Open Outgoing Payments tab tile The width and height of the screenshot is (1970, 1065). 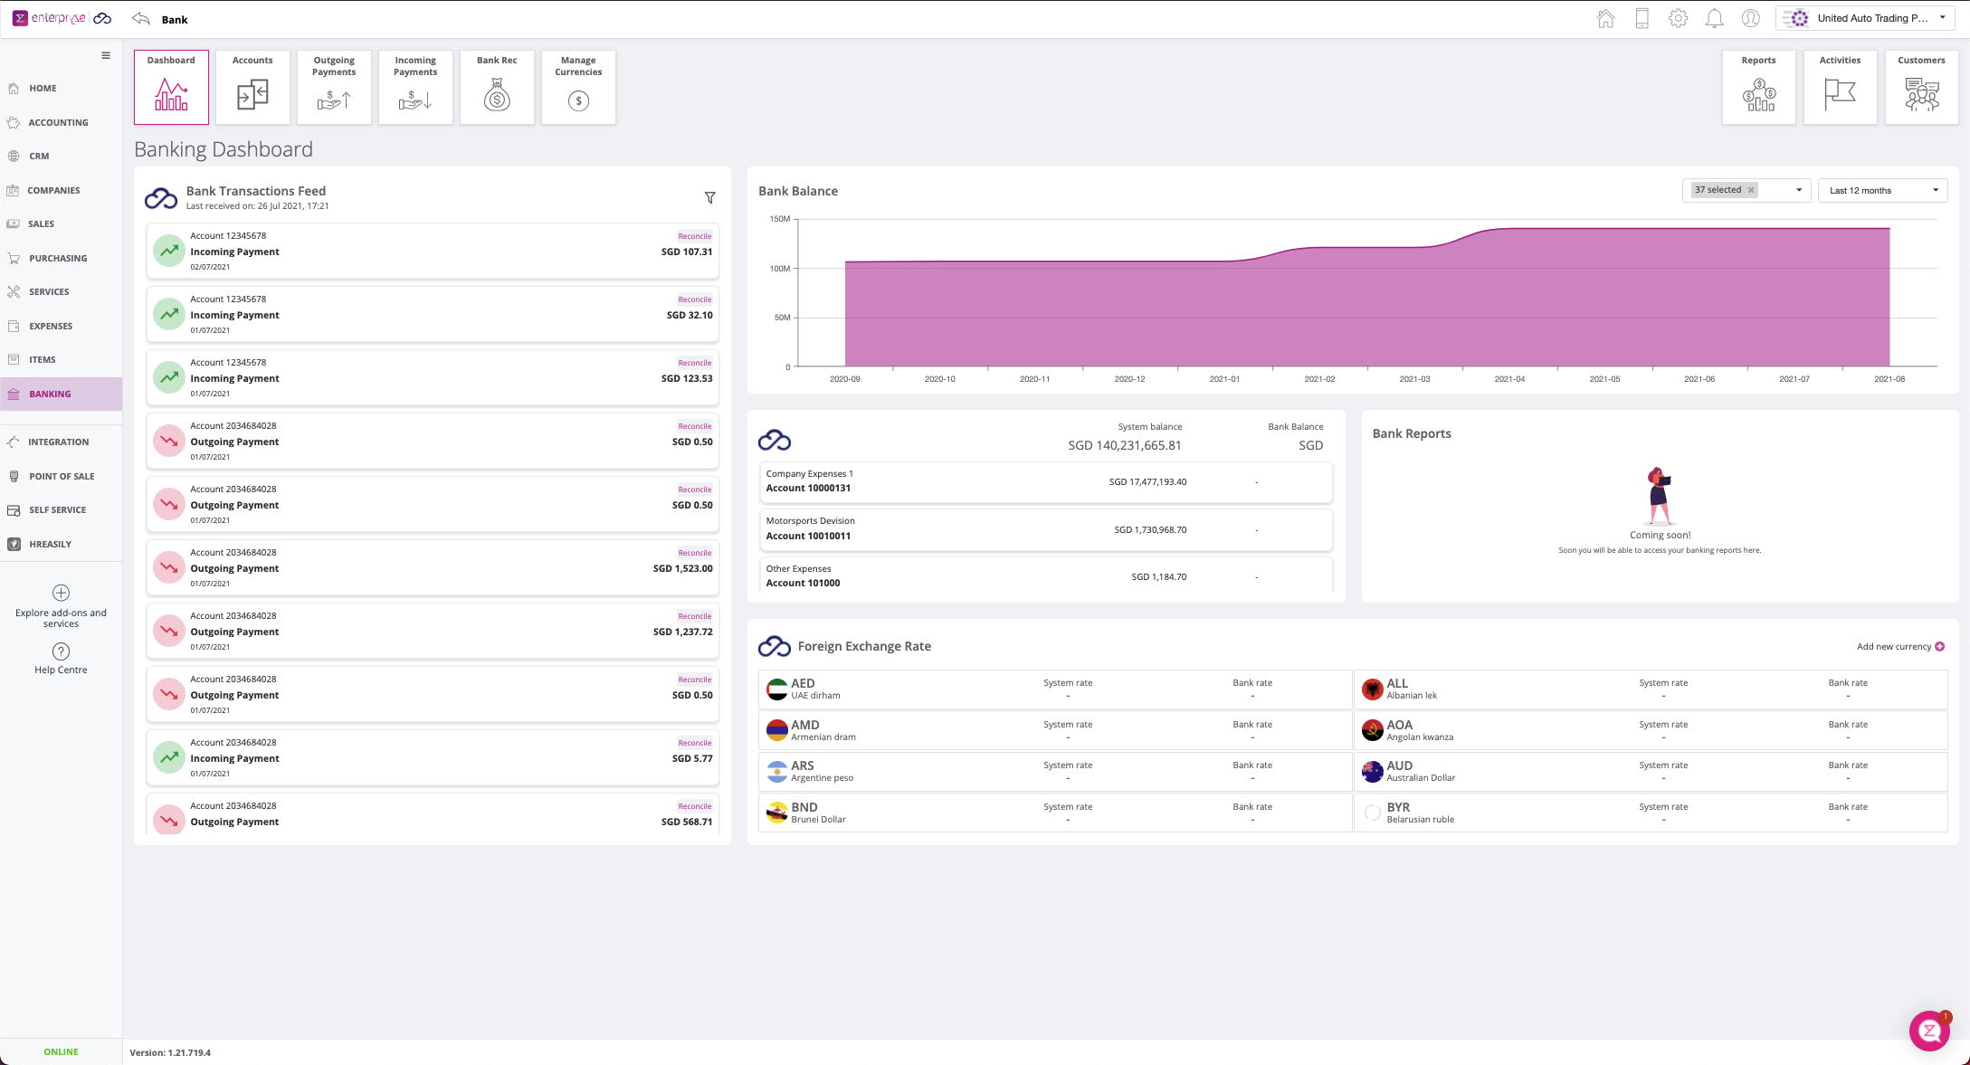(x=334, y=88)
